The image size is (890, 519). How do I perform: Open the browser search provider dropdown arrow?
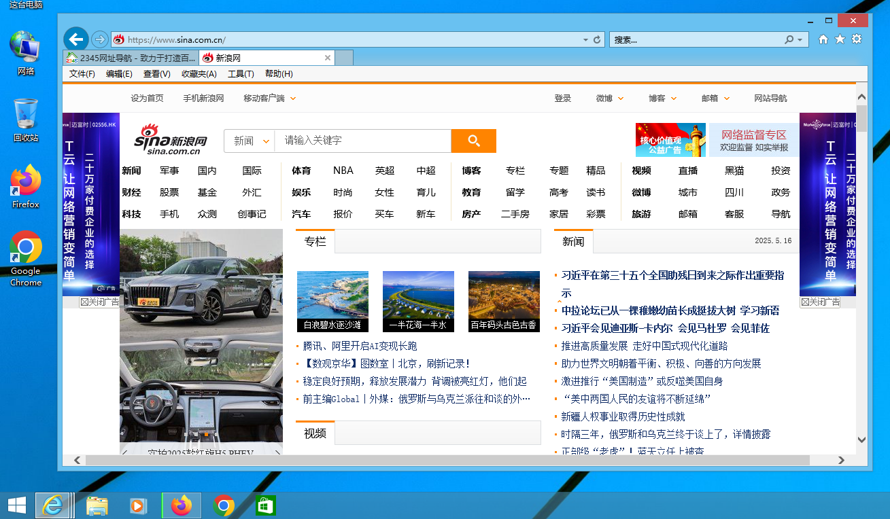[800, 40]
